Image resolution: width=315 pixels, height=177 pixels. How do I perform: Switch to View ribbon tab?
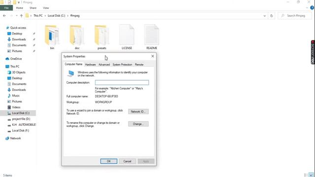coord(46,8)
